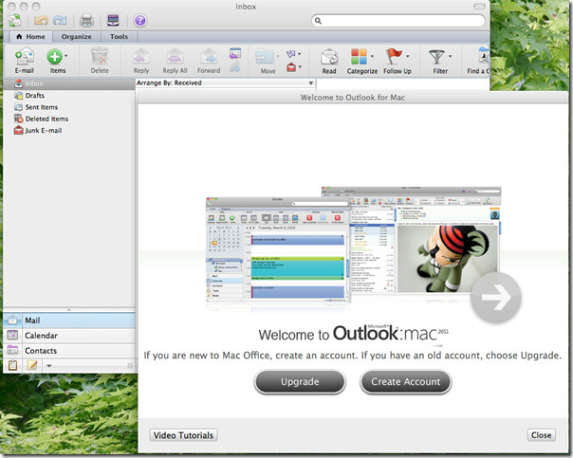573x458 pixels.
Task: Click the Follow Up flag icon
Action: click(x=394, y=57)
